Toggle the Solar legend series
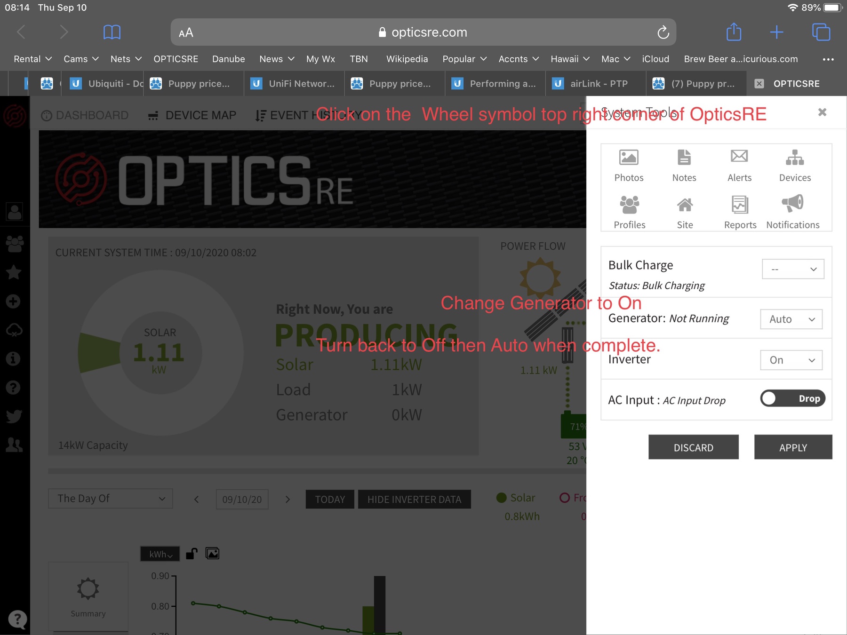Image resolution: width=847 pixels, height=635 pixels. [x=516, y=498]
